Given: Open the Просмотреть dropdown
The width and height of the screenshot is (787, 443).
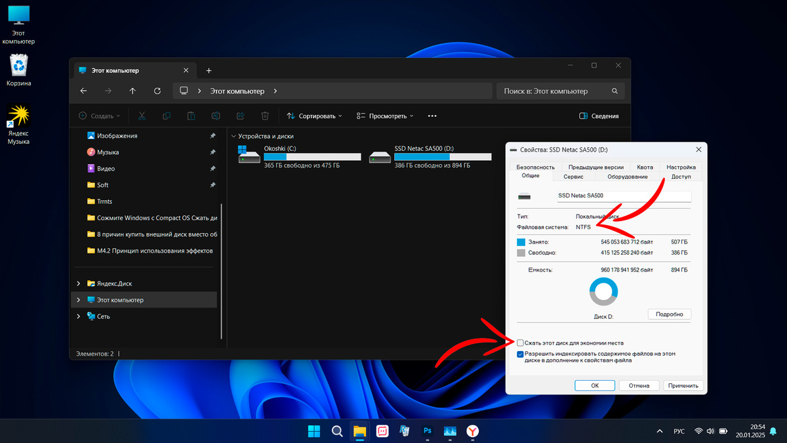Looking at the screenshot, I should tap(385, 116).
